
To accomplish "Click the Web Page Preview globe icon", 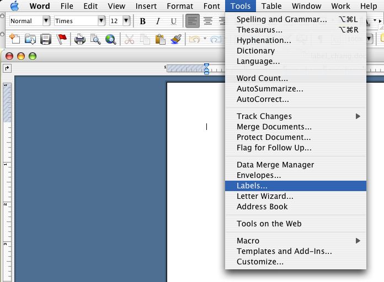I will (x=111, y=39).
